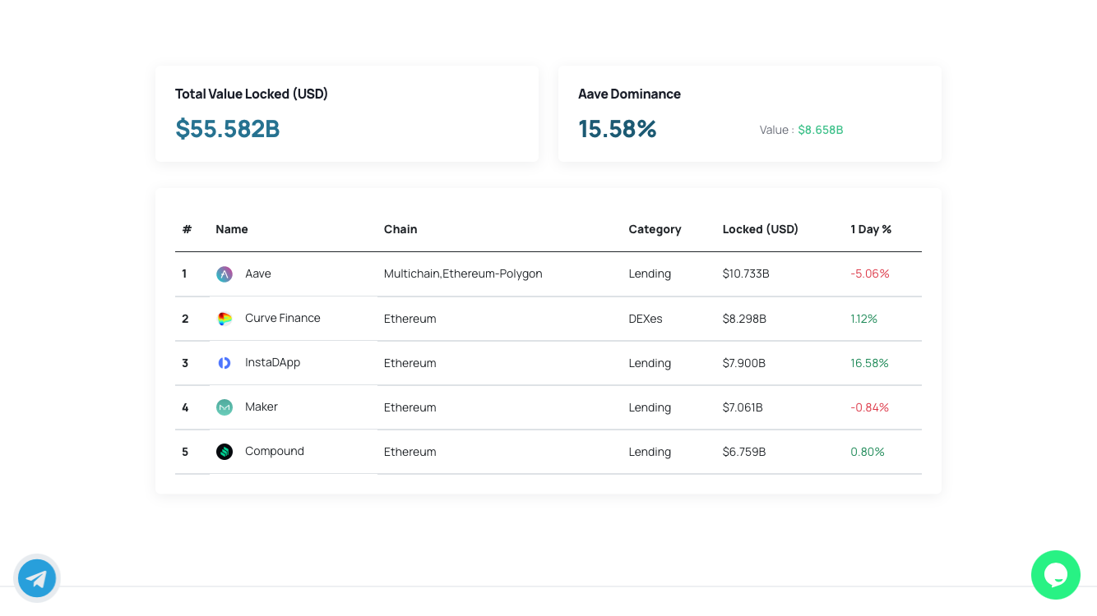Viewport: 1097px width, 616px height.
Task: Click the 1 Day % column header
Action: coord(872,229)
